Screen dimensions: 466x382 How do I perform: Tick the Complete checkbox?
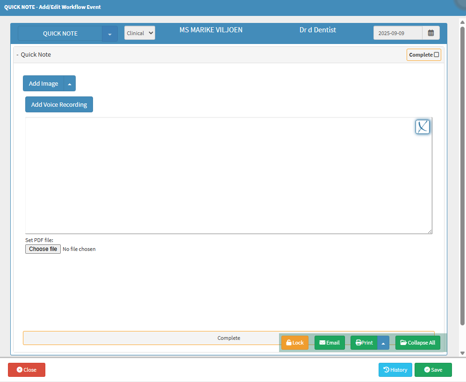pyautogui.click(x=437, y=55)
